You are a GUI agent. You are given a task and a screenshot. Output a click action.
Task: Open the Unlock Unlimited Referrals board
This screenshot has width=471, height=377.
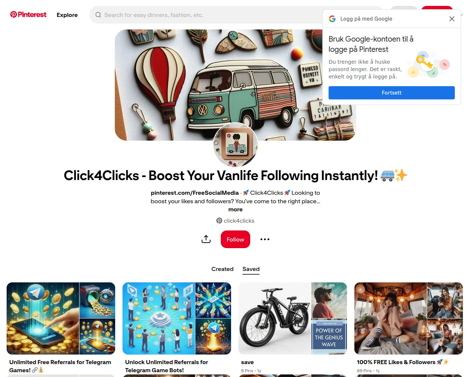pos(177,318)
